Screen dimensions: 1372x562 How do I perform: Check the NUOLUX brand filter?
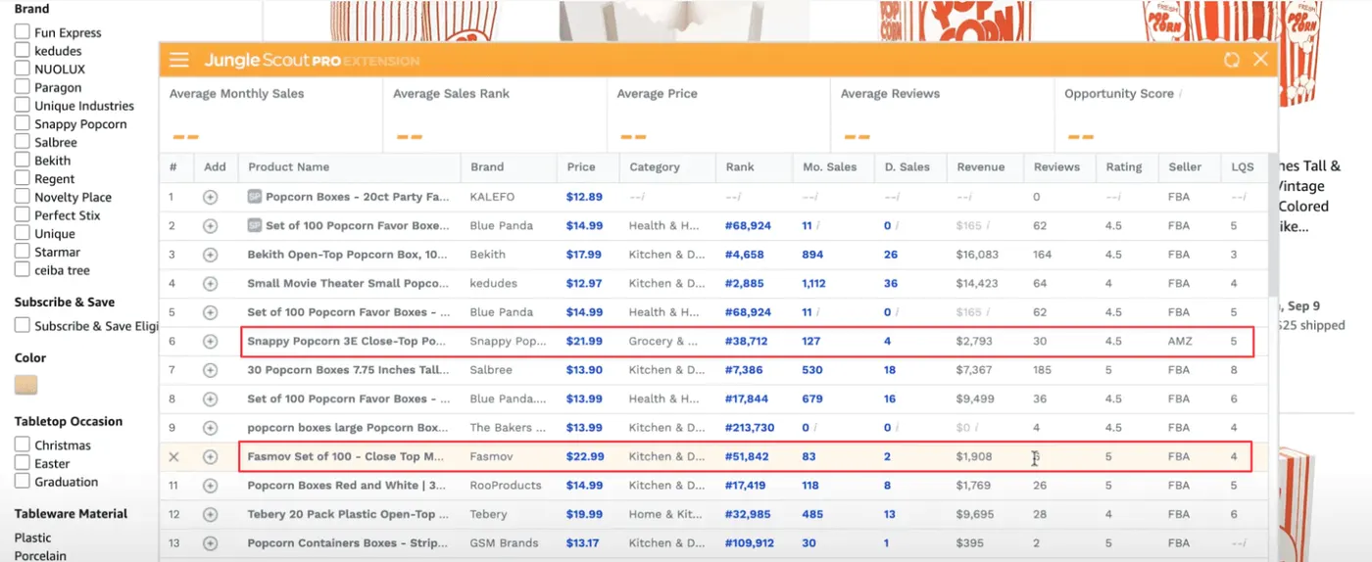pos(22,69)
